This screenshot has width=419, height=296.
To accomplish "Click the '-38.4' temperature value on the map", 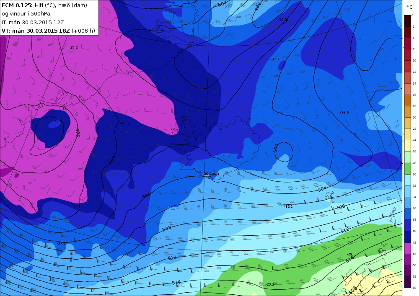I will click(398, 163).
